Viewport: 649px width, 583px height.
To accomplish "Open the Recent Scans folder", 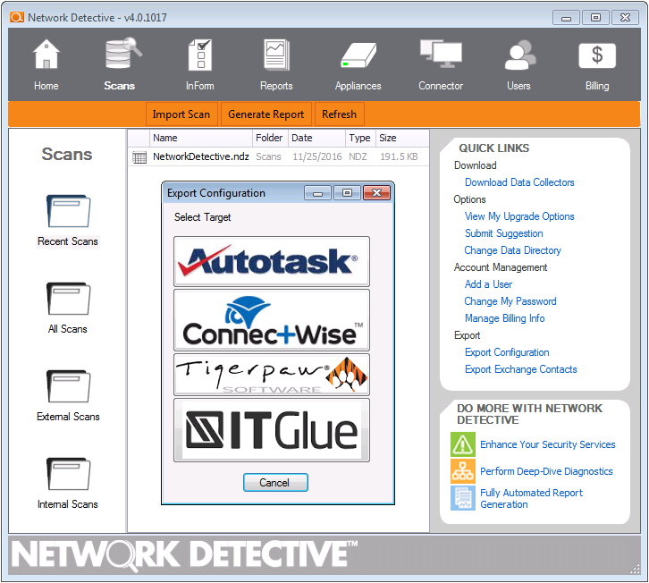I will [68, 211].
